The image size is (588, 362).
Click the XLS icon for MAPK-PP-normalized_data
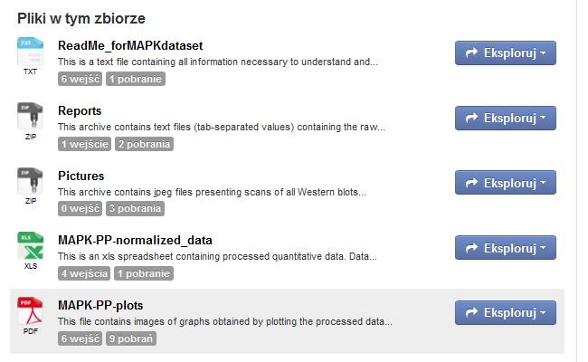(x=30, y=246)
